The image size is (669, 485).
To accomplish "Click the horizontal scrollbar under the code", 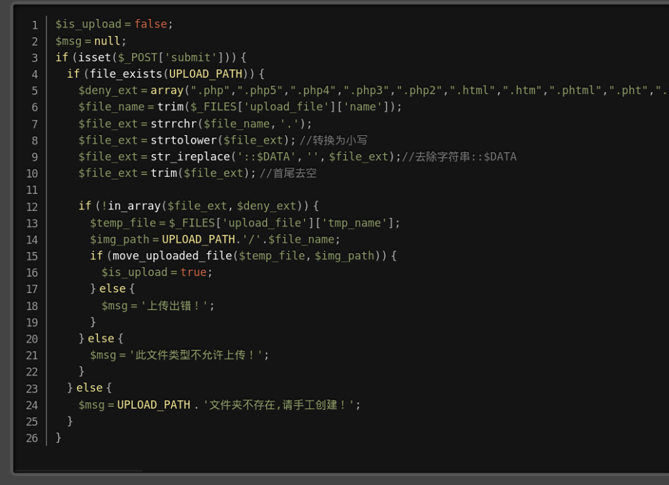I will [x=78, y=471].
